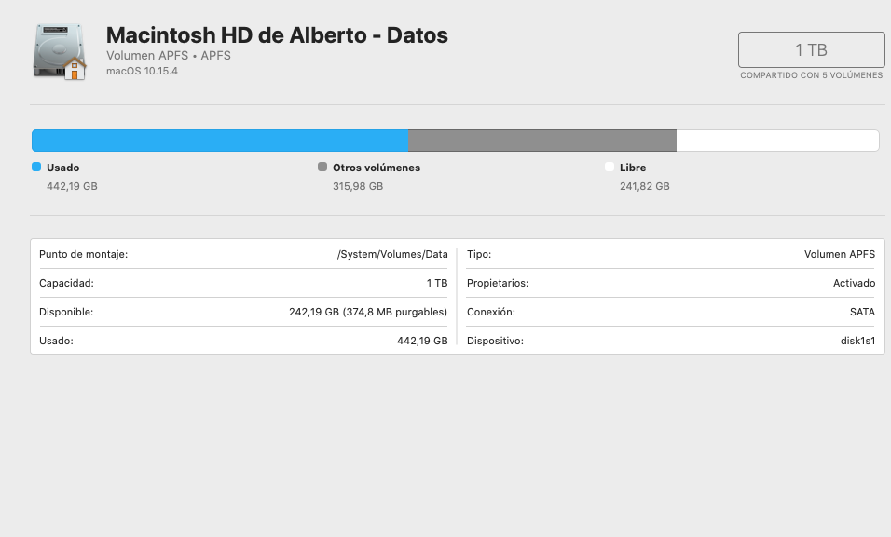Select the white Libre legend swatch
Screen dimensions: 891x537
[x=610, y=167]
